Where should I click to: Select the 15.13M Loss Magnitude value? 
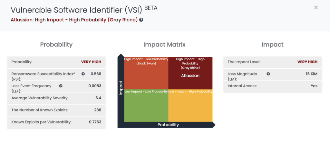click(x=311, y=74)
